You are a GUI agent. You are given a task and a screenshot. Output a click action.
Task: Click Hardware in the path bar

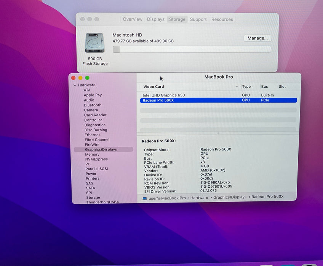coord(199,198)
